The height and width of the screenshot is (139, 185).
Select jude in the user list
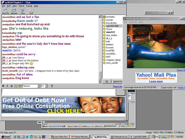[108, 41]
